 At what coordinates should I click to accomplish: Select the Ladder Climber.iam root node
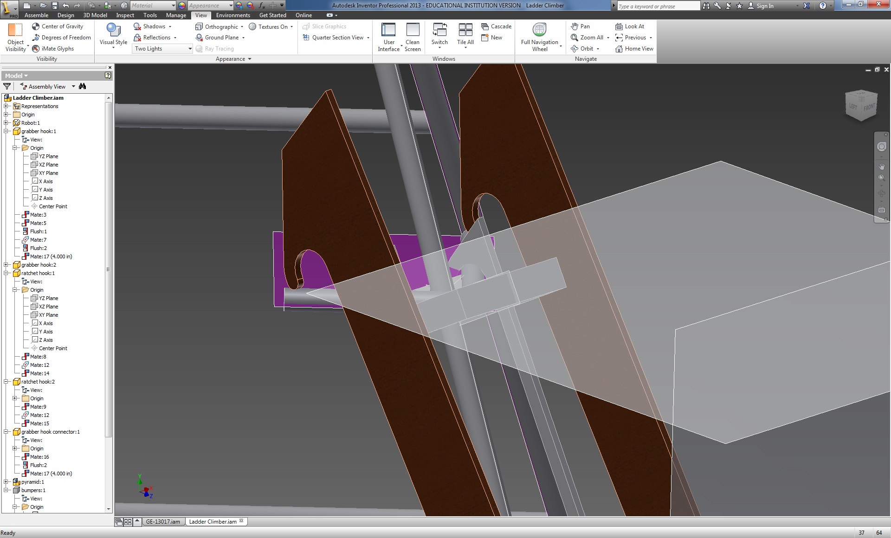click(34, 98)
